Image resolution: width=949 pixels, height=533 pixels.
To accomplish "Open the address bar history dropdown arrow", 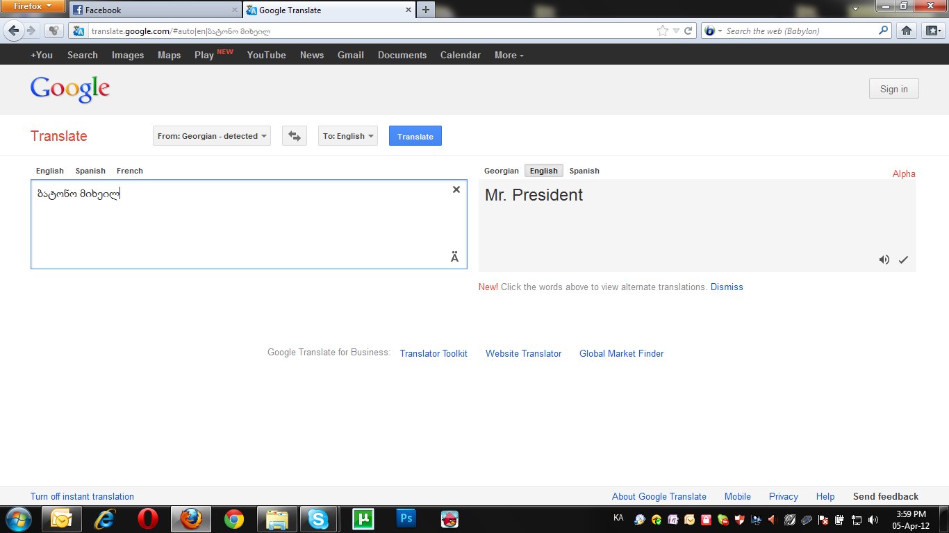I will (676, 31).
